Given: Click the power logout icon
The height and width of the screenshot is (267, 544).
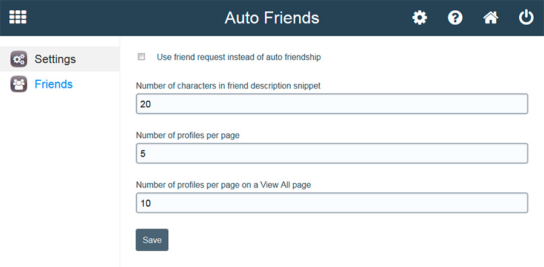Looking at the screenshot, I should point(526,17).
